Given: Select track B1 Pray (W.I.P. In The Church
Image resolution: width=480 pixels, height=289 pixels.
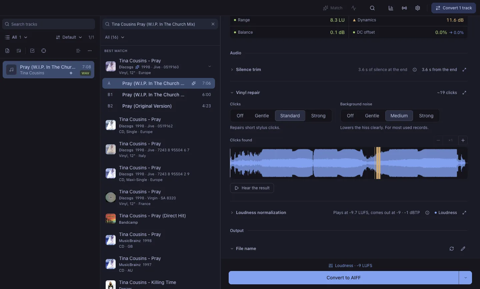Looking at the screenshot, I should click(x=159, y=95).
